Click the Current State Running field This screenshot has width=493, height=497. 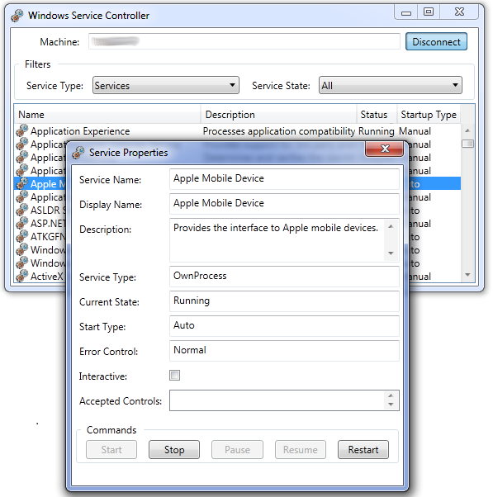pyautogui.click(x=284, y=301)
